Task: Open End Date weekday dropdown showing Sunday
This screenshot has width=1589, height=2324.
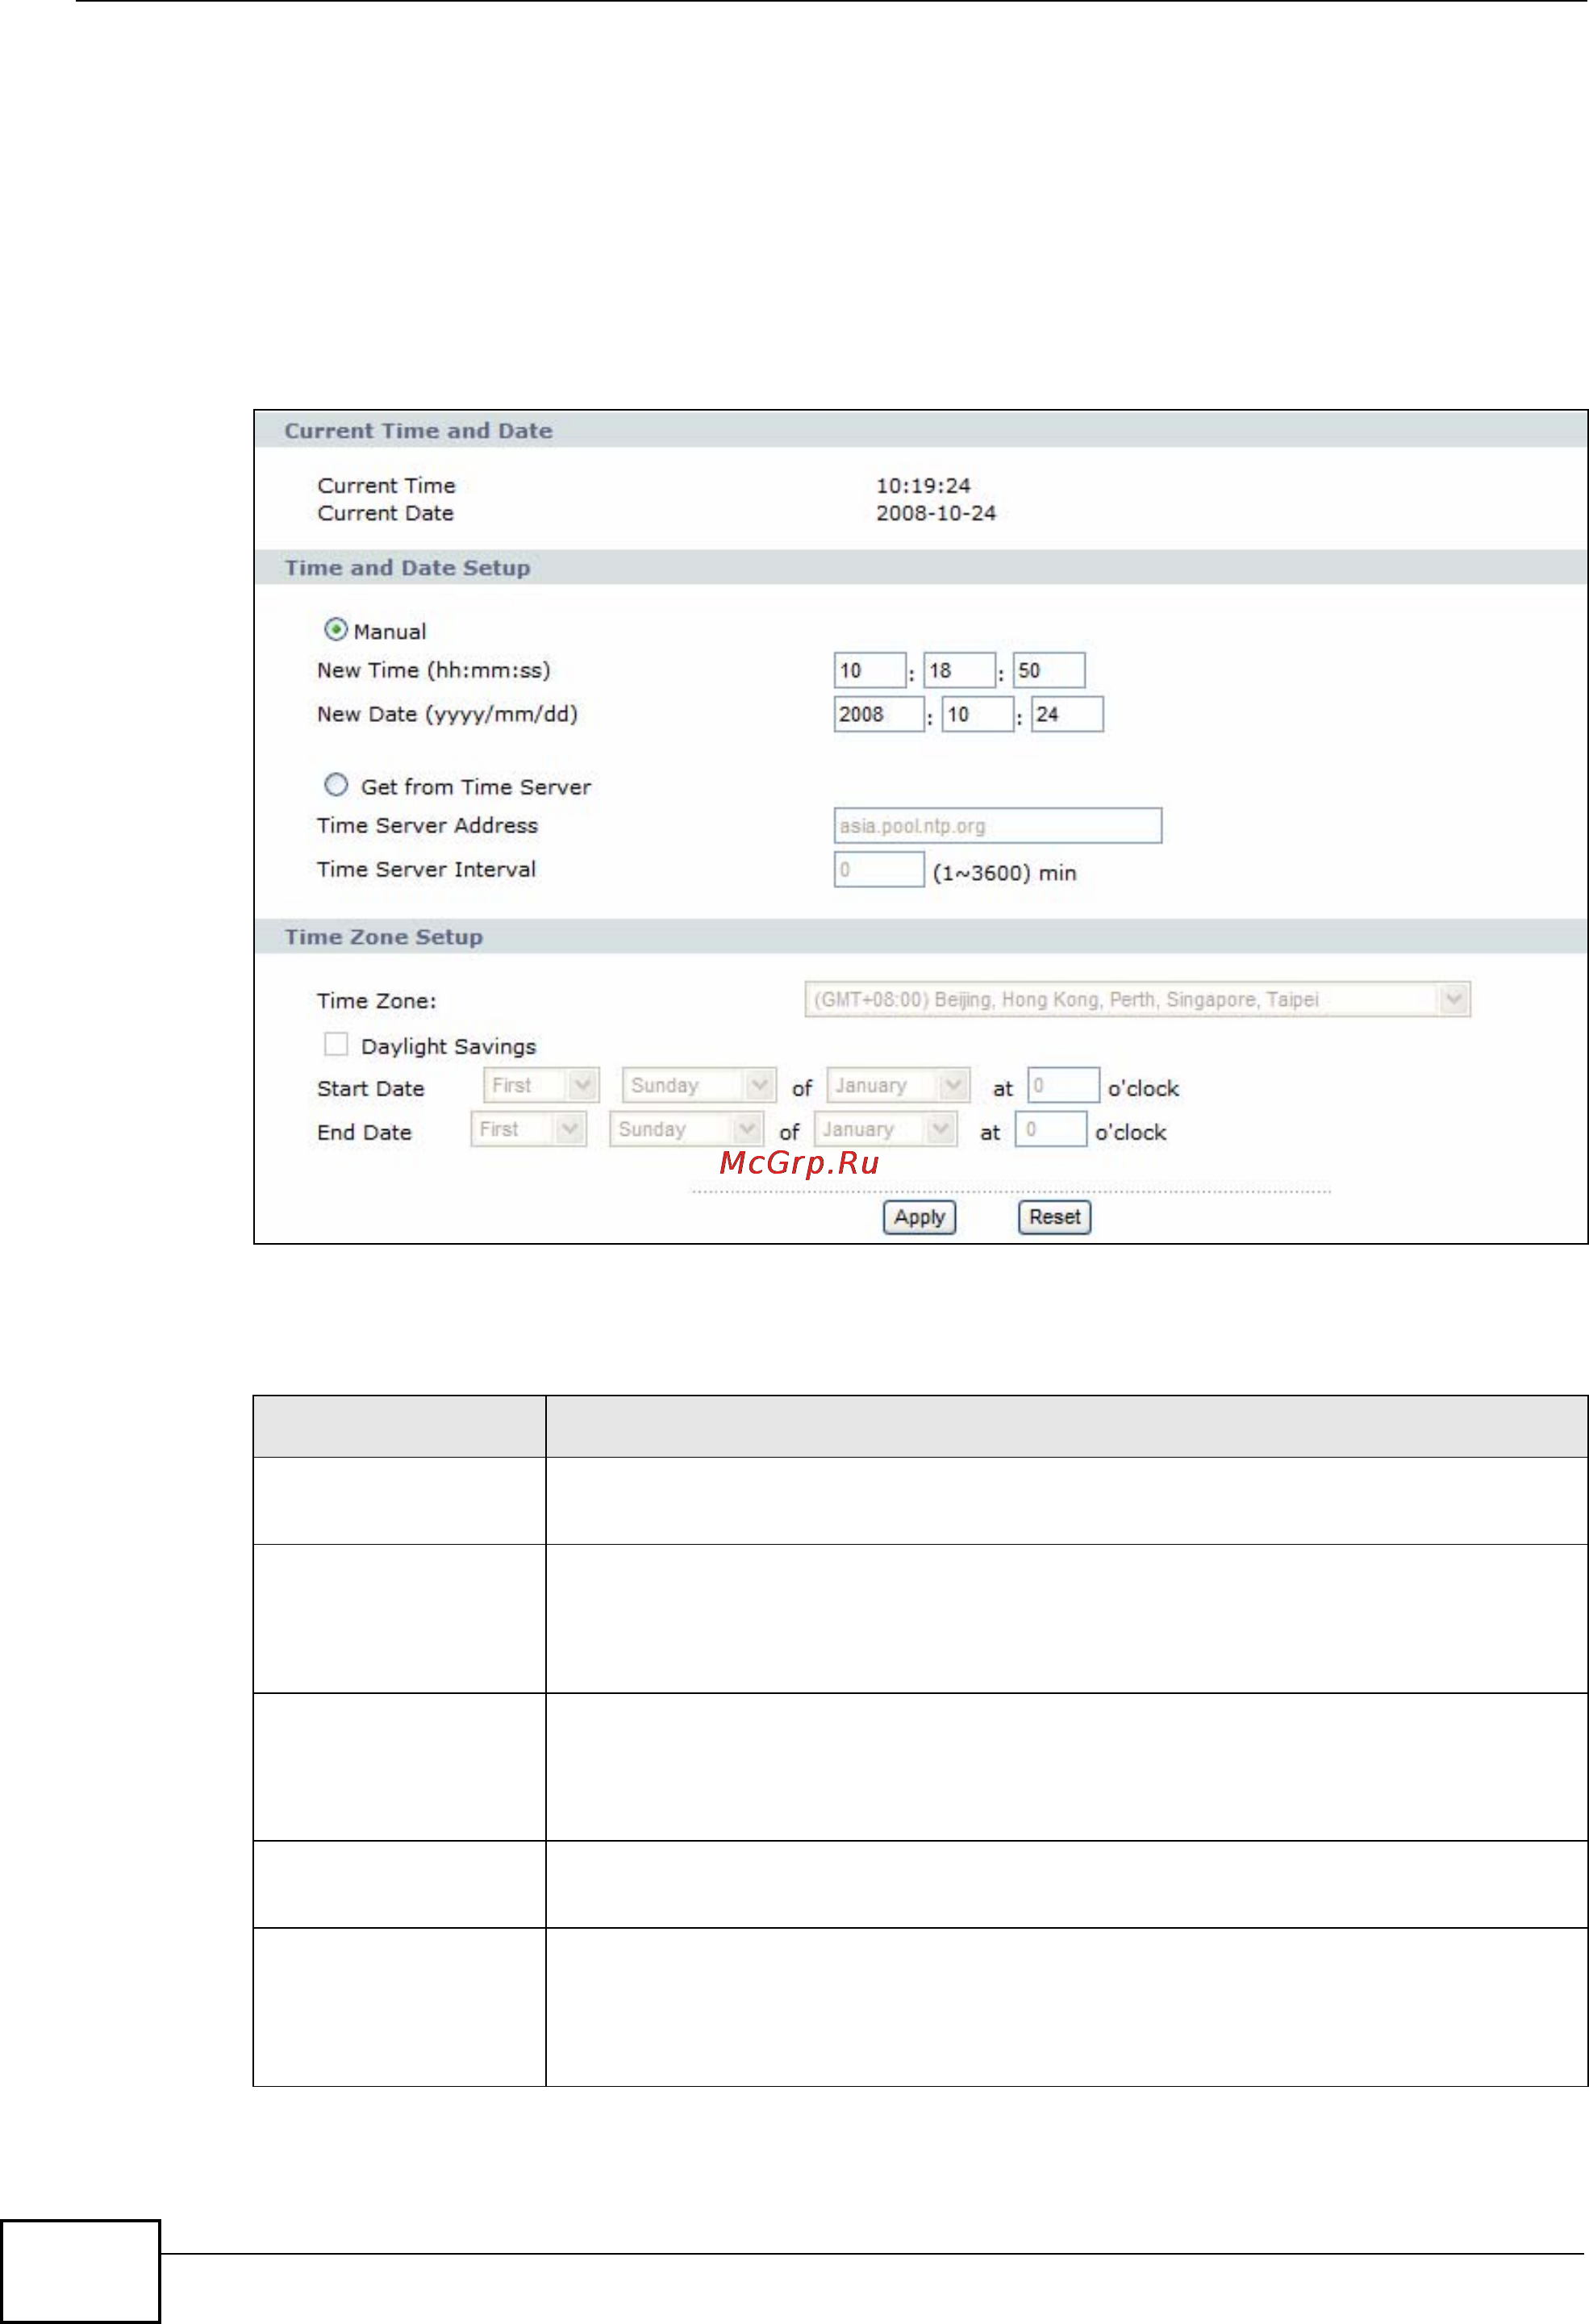Action: (686, 1129)
